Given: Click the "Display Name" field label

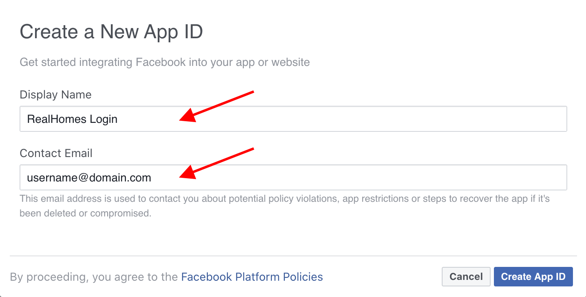Looking at the screenshot, I should click(x=55, y=95).
